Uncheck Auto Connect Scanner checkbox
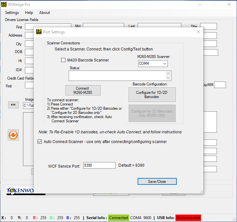This screenshot has width=237, height=222. tap(39, 142)
